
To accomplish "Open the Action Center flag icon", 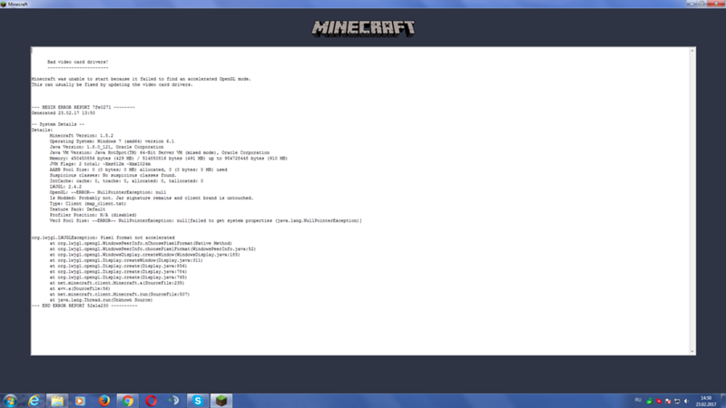I will click(668, 401).
